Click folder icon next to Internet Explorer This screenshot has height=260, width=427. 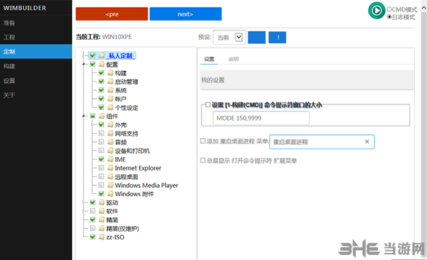[110, 168]
